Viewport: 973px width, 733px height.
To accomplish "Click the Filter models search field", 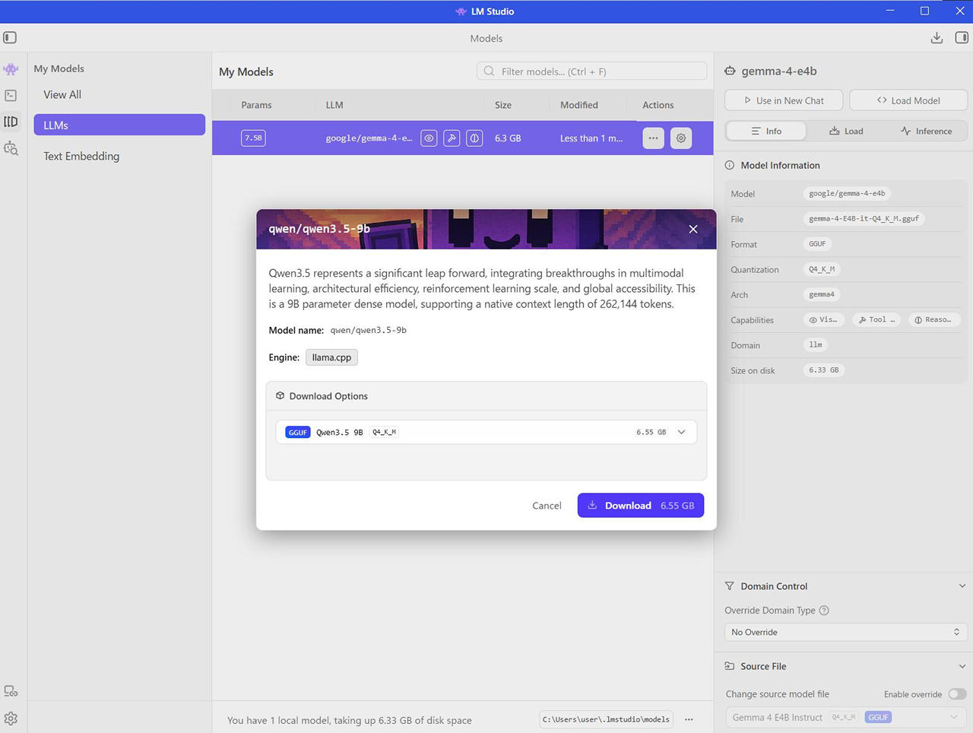I will (x=593, y=71).
